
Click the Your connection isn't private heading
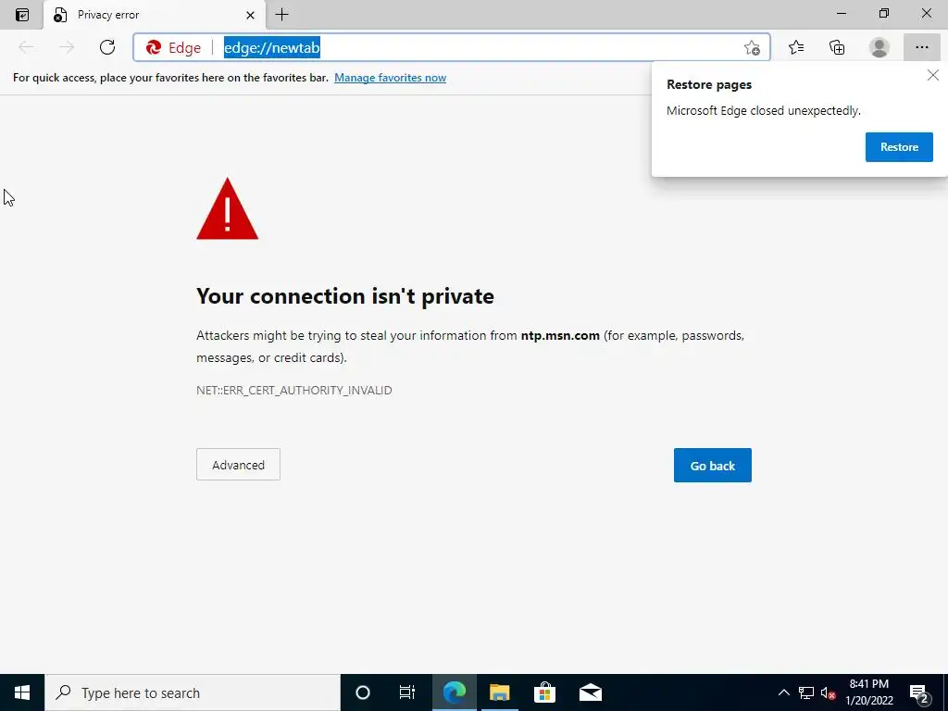345,296
